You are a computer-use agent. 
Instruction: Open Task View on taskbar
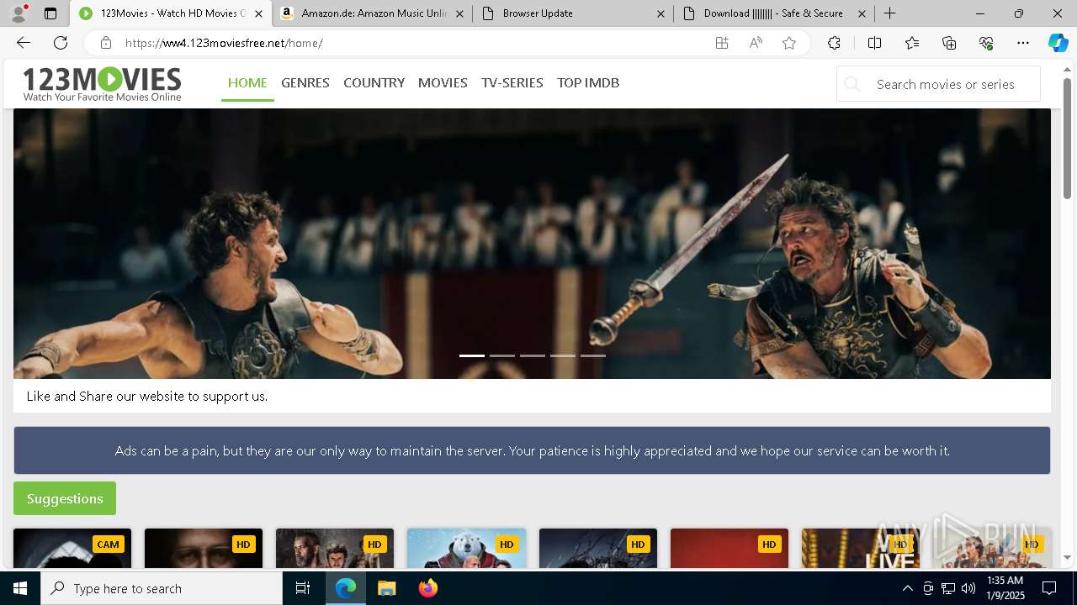point(303,588)
